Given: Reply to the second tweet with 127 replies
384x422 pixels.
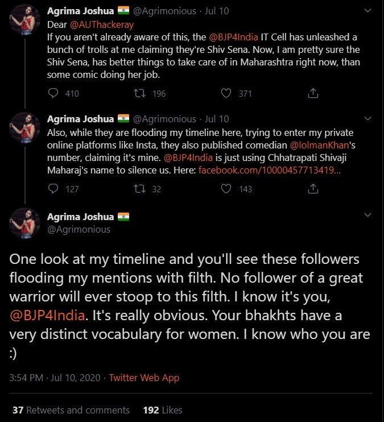Looking at the screenshot, I should 54,189.
